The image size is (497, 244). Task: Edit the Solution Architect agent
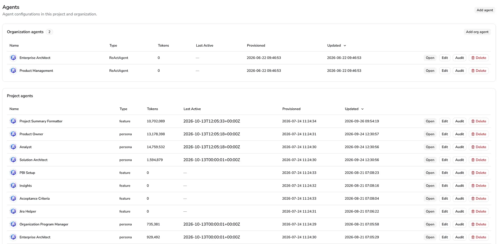point(445,160)
